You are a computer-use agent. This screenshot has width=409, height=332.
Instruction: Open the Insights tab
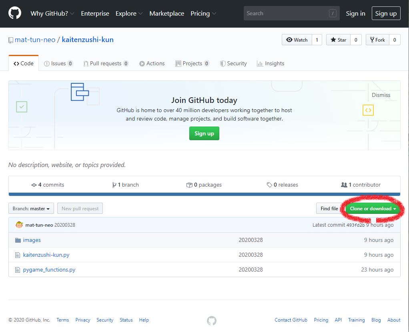[x=271, y=63]
